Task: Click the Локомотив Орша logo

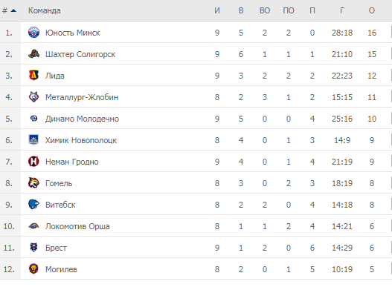Action: 33,226
